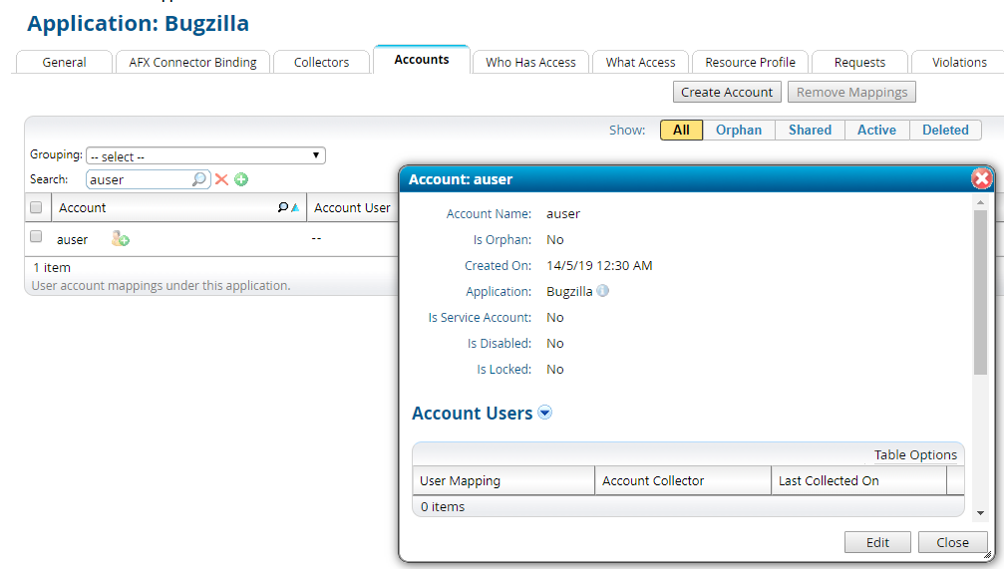Tick the select-all checkbox in the table header
The image size is (1004, 569).
point(37,208)
